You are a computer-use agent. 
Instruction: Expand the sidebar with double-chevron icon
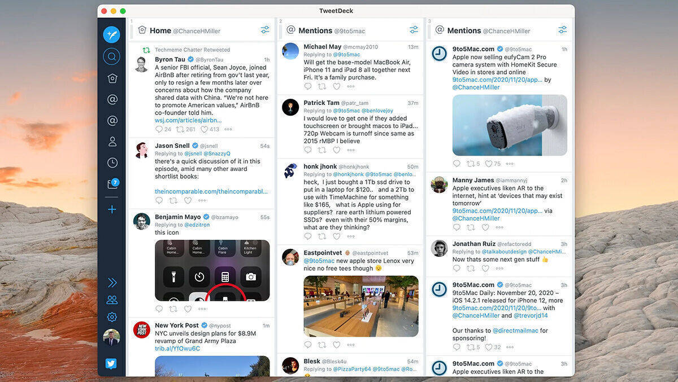(112, 283)
